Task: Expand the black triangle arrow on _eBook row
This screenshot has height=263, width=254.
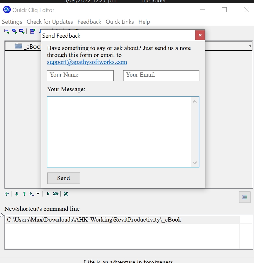Action: (250, 46)
